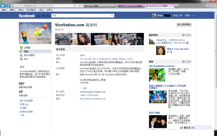Open the 聊天室 (4) chat bar
217x136 pixels.
tap(195, 128)
